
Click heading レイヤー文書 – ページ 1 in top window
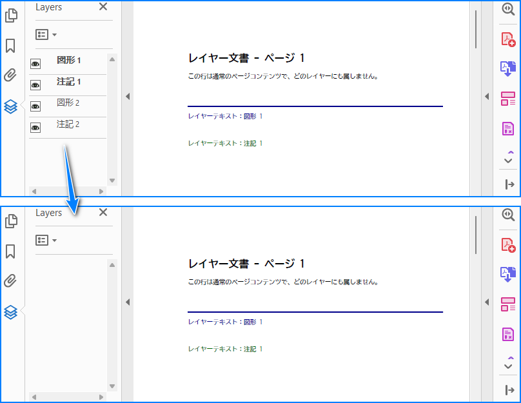click(x=246, y=58)
